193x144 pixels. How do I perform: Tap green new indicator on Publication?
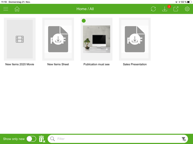click(84, 21)
